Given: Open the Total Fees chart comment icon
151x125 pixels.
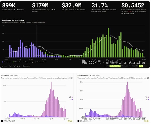Looking at the screenshot, I should pyautogui.click(x=71, y=78).
